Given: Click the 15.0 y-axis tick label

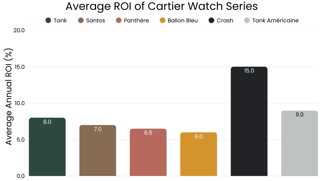Looking at the screenshot, I should coord(19,67).
